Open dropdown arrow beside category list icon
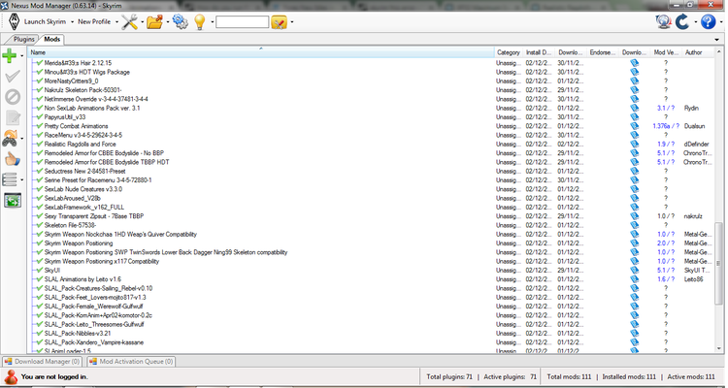 21,179
